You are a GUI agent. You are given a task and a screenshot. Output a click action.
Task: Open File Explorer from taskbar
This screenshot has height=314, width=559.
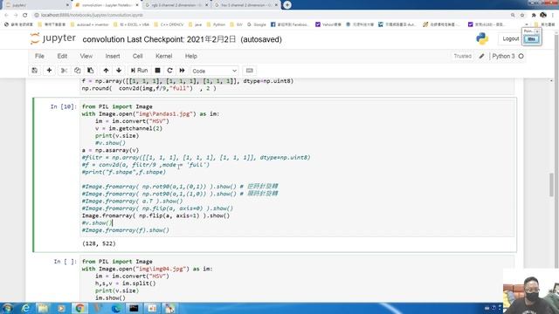click(x=43, y=308)
